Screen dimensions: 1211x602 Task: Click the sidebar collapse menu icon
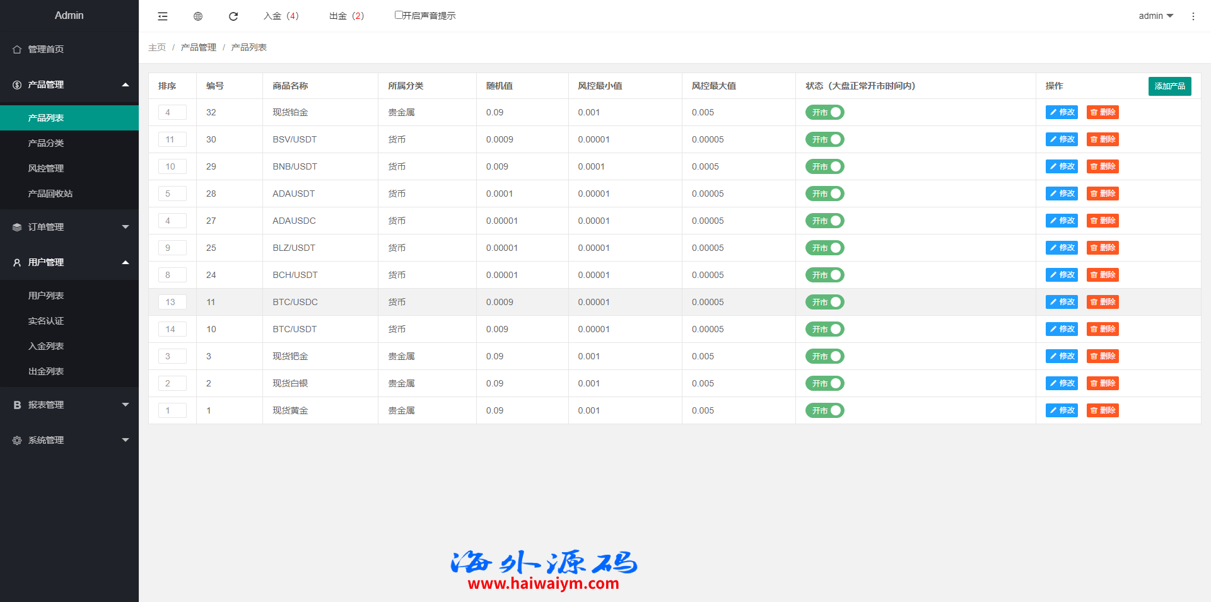coord(163,16)
